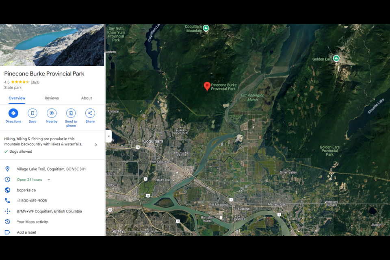
Task: Click the clock icon beside opening hours
Action: [7, 180]
